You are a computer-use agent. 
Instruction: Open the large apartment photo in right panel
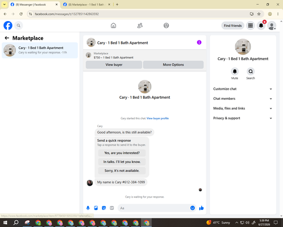point(243,47)
